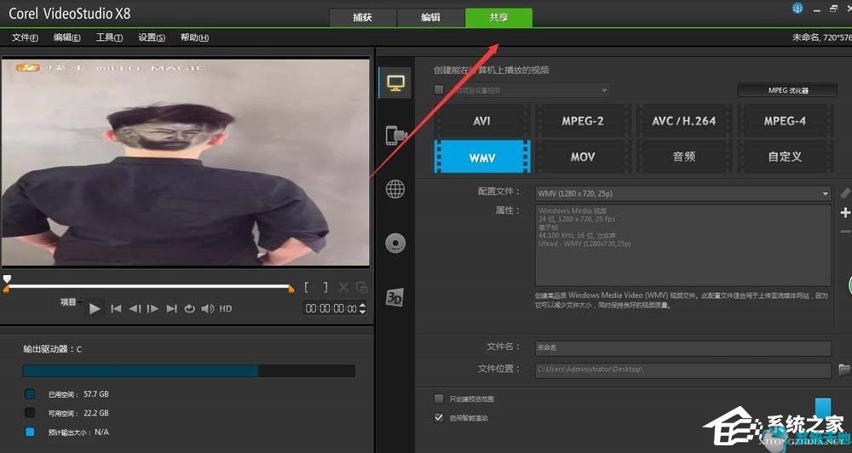Choose the 音频 audio format
852x453 pixels.
(x=683, y=157)
